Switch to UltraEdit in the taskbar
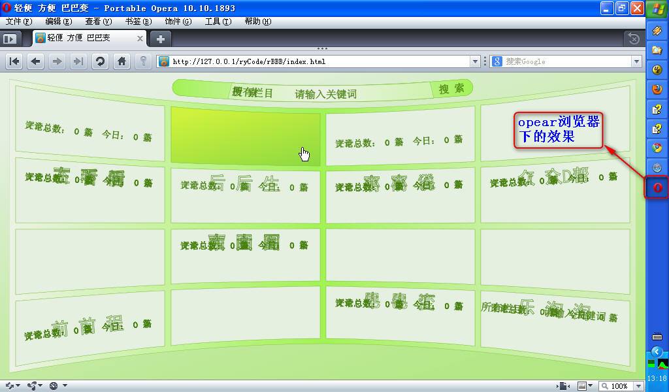The width and height of the screenshot is (669, 392). pyautogui.click(x=657, y=69)
